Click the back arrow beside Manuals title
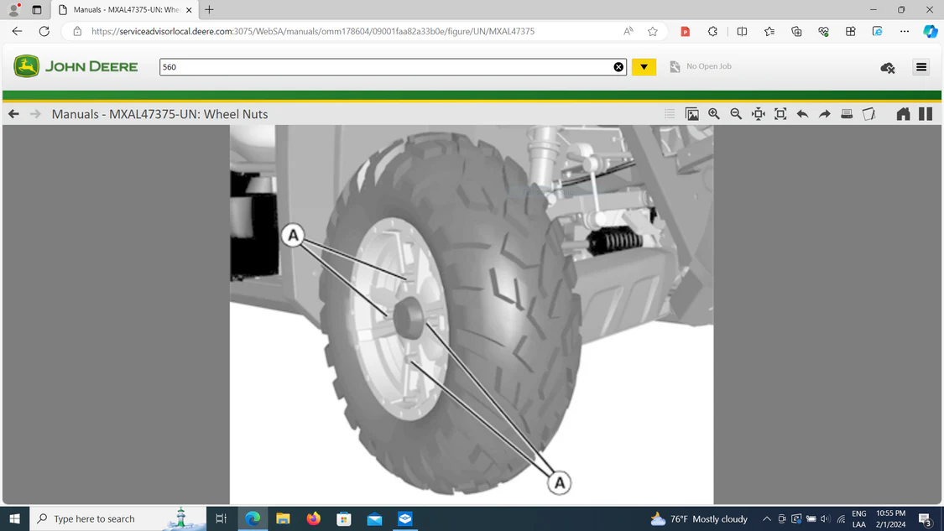 tap(13, 114)
